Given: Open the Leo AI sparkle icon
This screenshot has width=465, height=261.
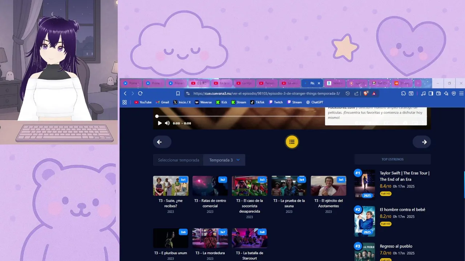Looking at the screenshot, I should coord(446,94).
